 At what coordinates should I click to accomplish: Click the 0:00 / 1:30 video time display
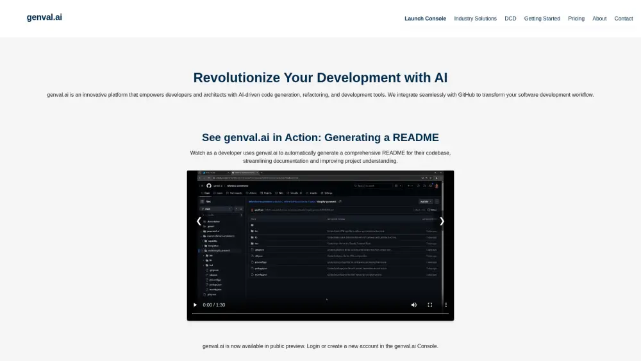click(x=214, y=305)
